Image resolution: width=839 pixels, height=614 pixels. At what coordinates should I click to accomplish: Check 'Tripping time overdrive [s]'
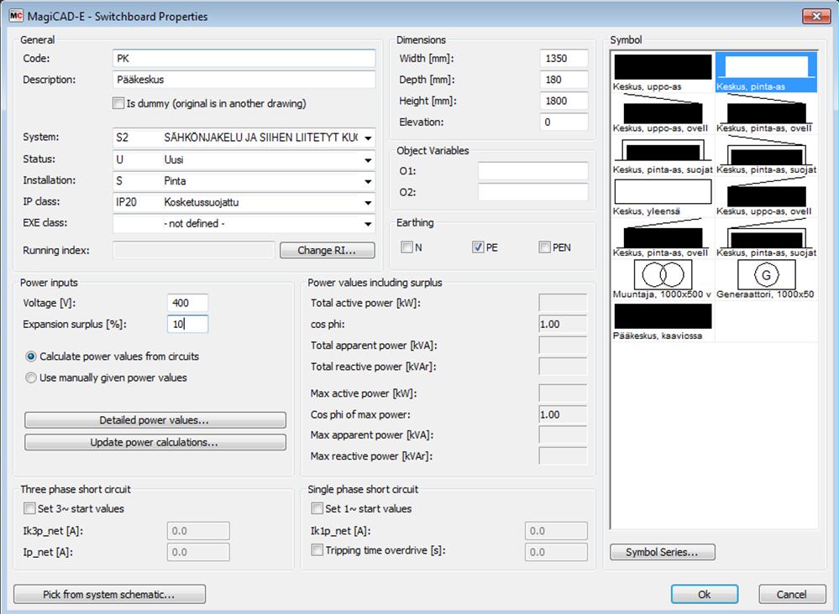click(x=317, y=550)
